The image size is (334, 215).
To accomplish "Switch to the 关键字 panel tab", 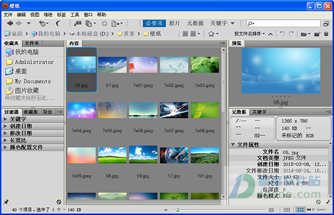I will (259, 112).
